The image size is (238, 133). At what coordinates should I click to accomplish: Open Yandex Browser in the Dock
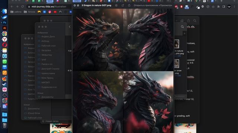click(x=4, y=39)
